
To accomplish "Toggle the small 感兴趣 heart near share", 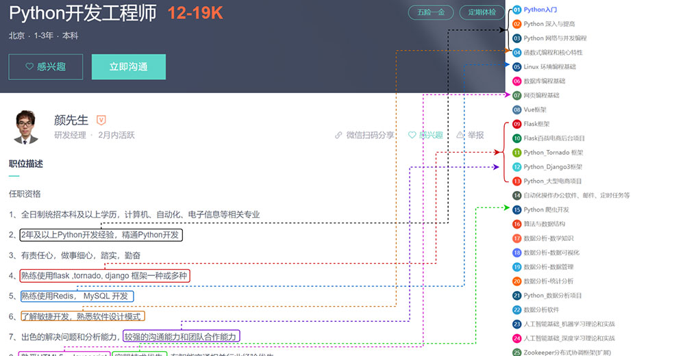I will [412, 136].
